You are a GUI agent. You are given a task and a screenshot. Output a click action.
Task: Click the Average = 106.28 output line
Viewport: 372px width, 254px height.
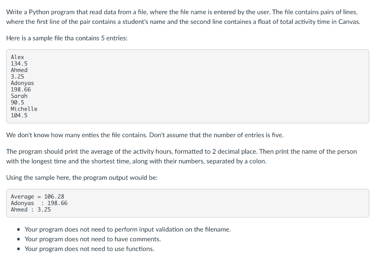[x=37, y=197]
